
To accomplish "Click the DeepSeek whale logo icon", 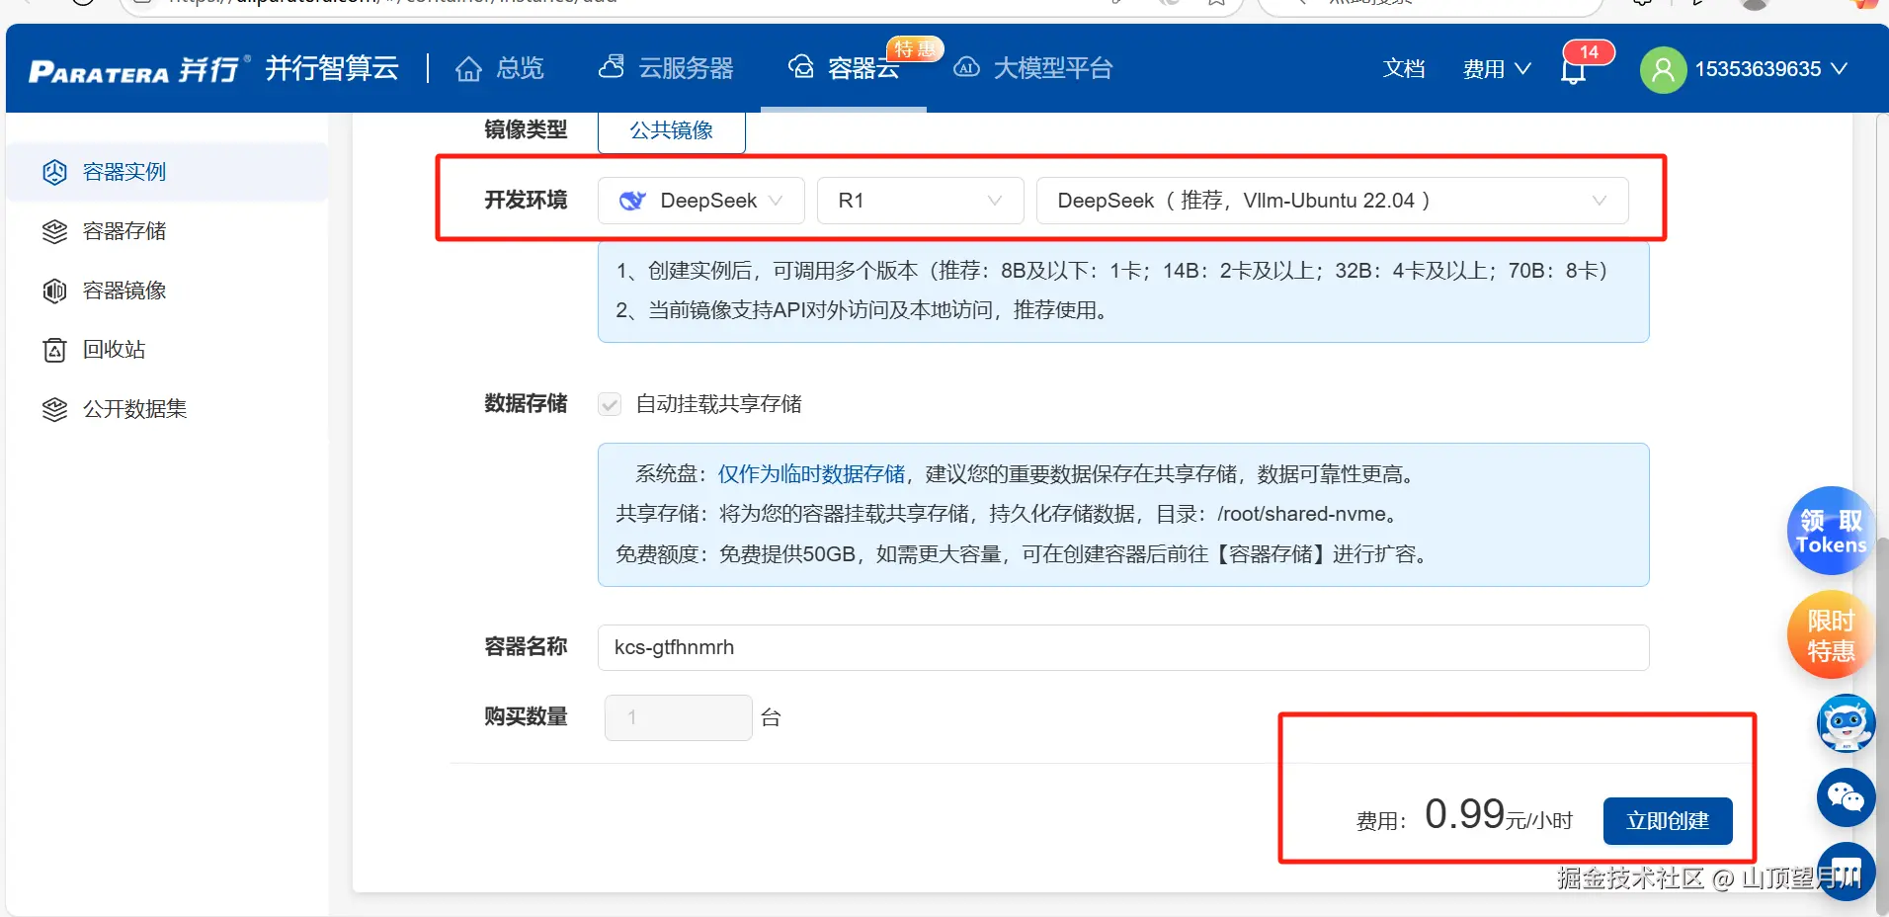I will 632,201.
